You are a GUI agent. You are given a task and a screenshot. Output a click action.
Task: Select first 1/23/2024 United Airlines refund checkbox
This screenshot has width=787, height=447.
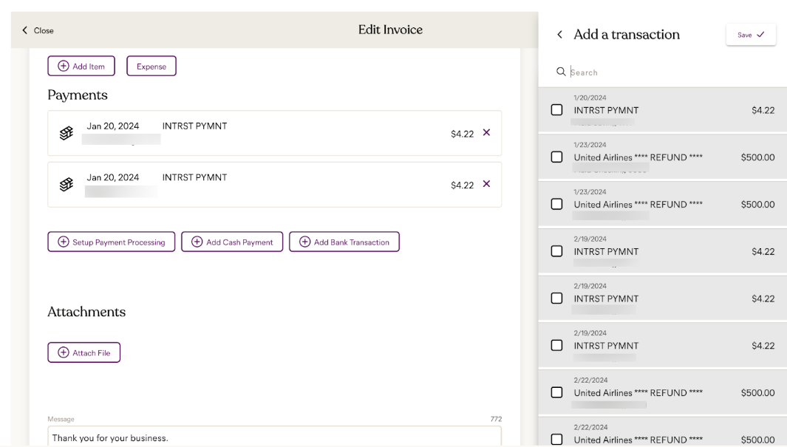(x=557, y=157)
